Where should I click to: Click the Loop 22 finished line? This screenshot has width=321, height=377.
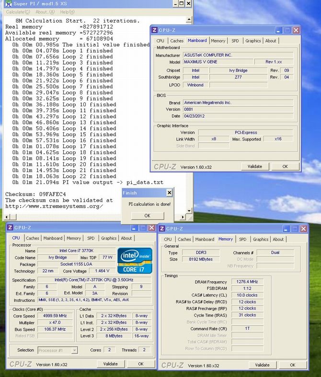click(x=64, y=176)
